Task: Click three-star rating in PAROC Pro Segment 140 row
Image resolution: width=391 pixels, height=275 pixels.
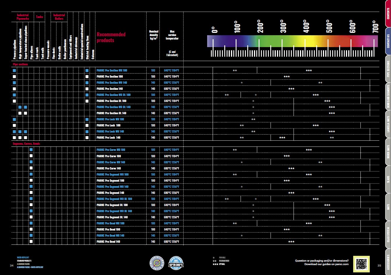Action: tap(291, 193)
